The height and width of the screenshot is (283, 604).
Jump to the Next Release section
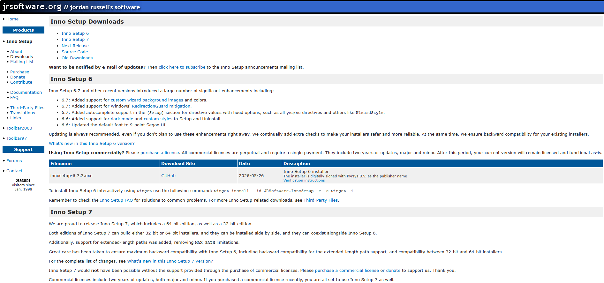(x=75, y=46)
